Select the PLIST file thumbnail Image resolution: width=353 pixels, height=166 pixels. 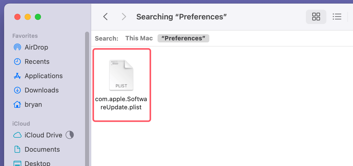pos(121,75)
